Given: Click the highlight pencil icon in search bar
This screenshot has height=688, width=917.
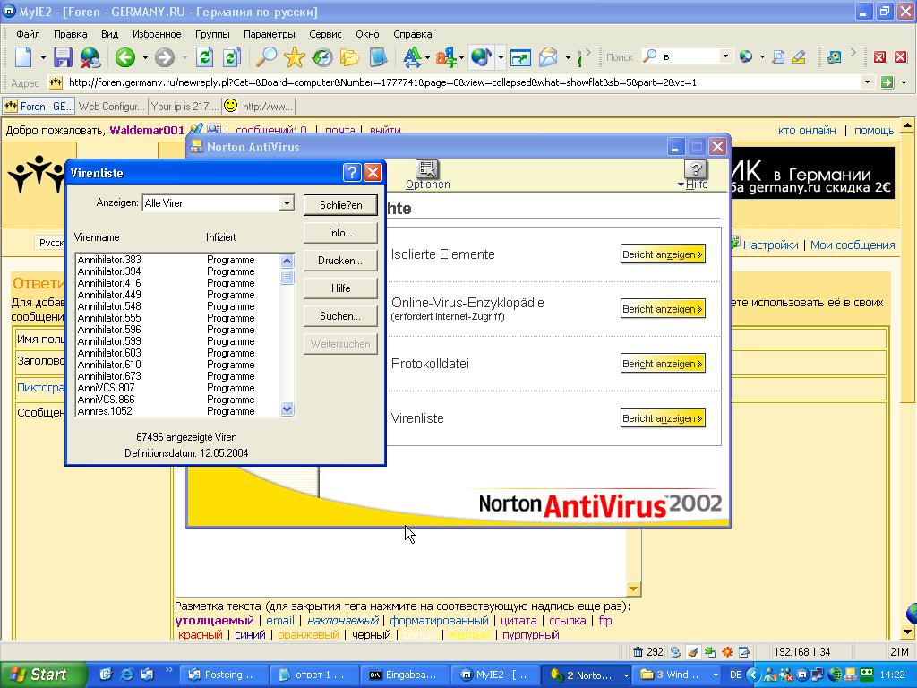Looking at the screenshot, I should pos(798,57).
